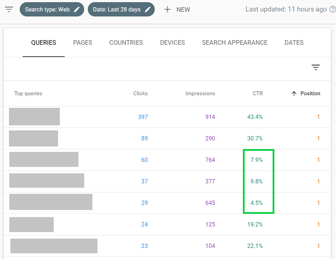
Task: Open redacted query in 397 clicks row
Action: pos(34,116)
